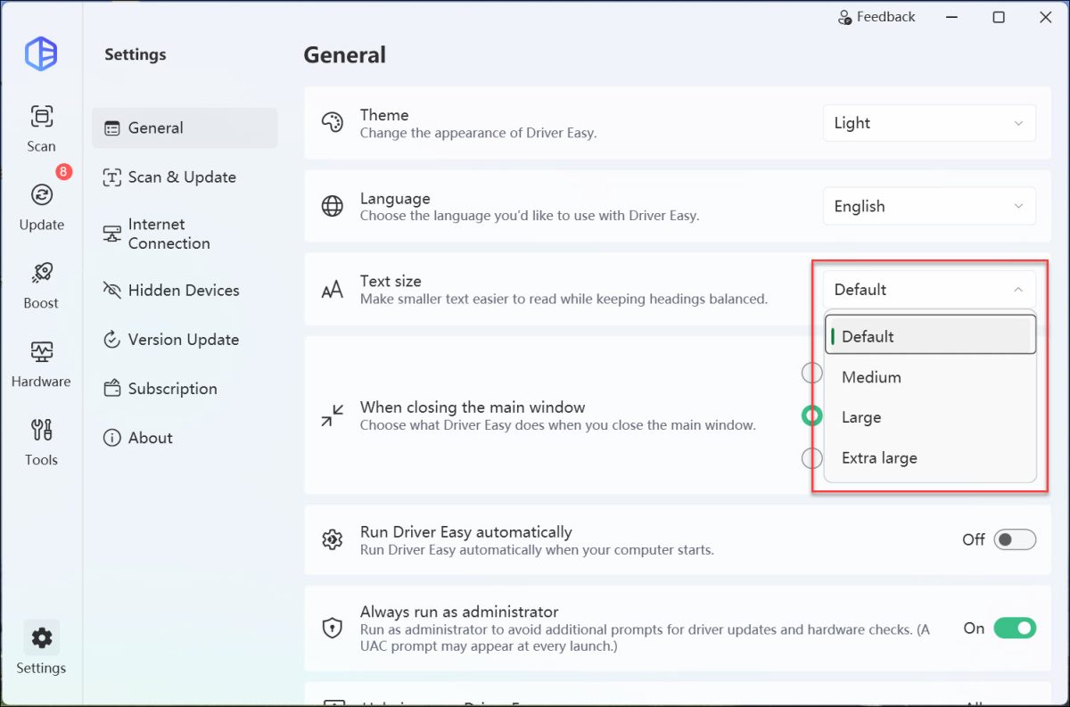Choose Extra large text size option

pyautogui.click(x=930, y=458)
